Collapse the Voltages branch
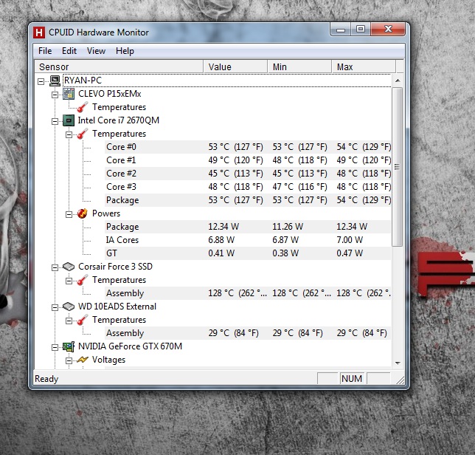Screen dimensions: 475x455 (69, 360)
